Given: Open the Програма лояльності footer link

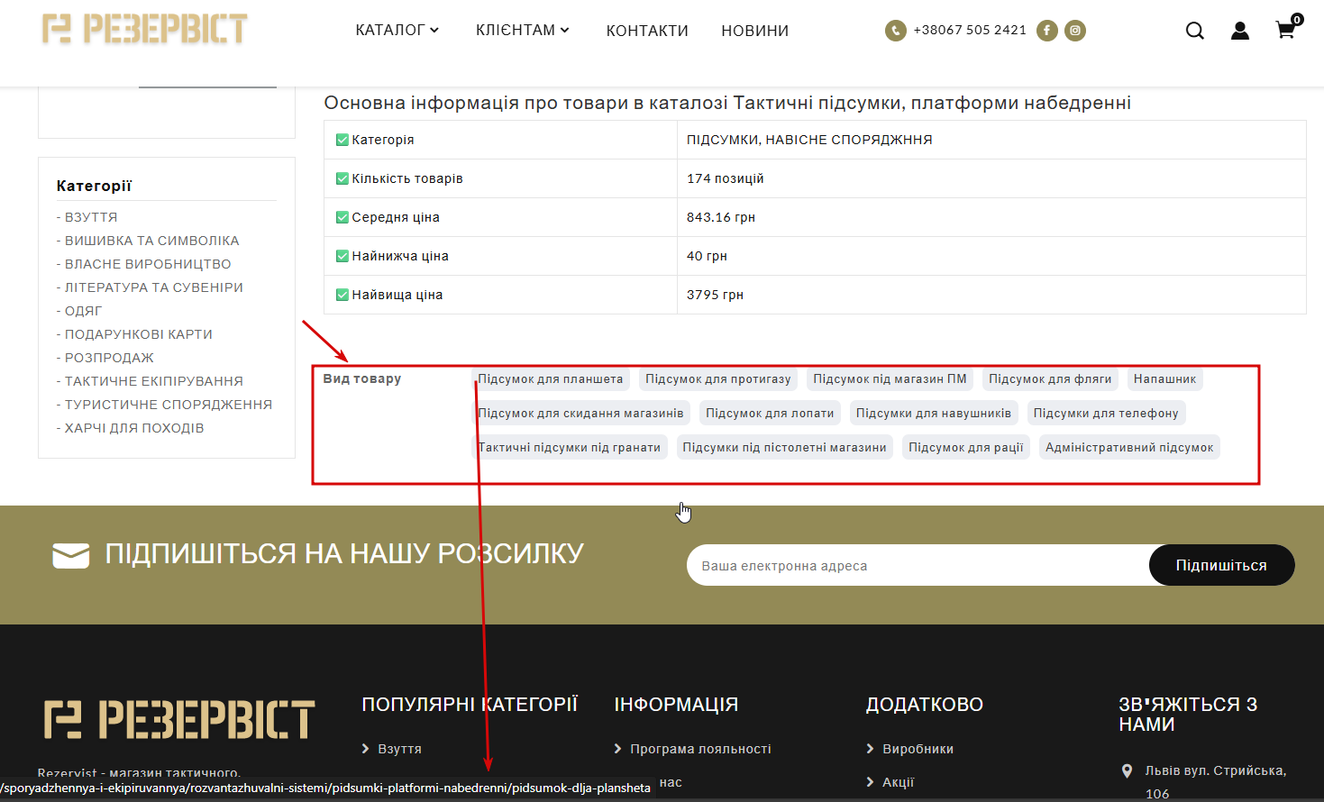Looking at the screenshot, I should point(700,749).
